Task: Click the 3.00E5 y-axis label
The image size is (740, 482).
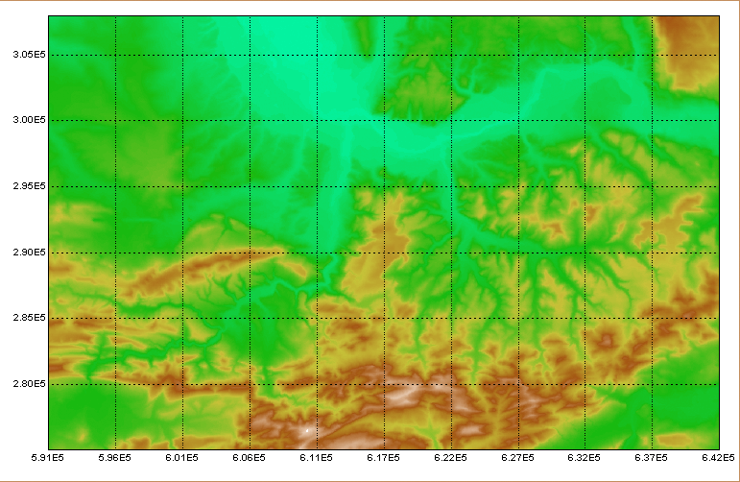Action: click(x=29, y=120)
